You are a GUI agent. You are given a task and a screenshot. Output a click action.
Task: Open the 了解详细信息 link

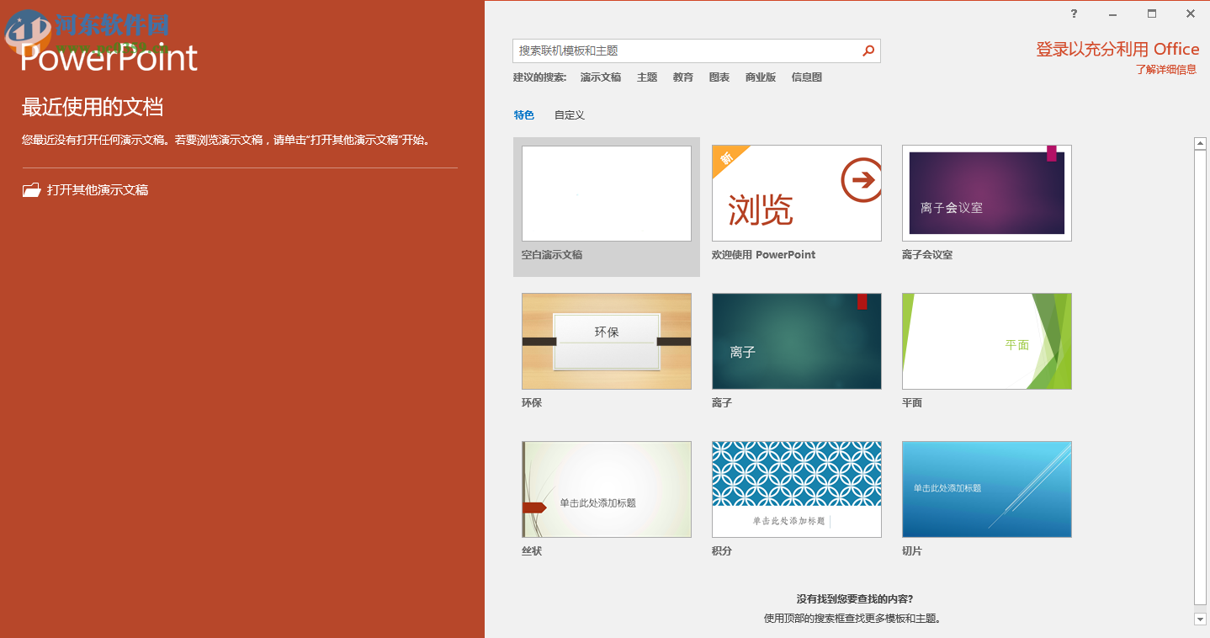click(x=1166, y=70)
